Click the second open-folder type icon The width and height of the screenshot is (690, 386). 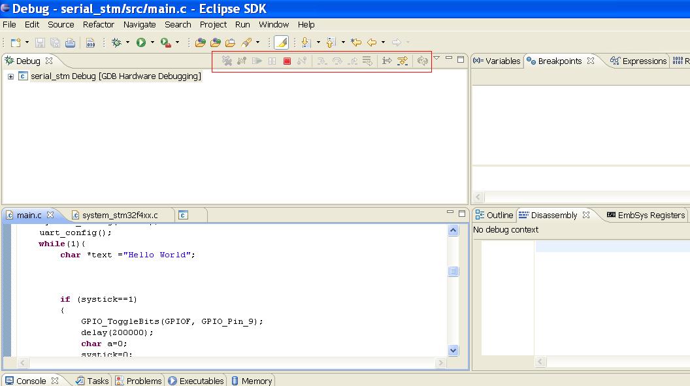(x=215, y=42)
